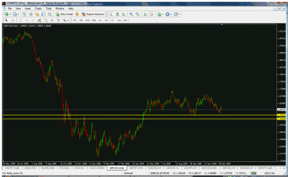The height and width of the screenshot is (177, 288).
Task: Click the MetaTrader window menu icon left of File
Action: tap(5, 9)
